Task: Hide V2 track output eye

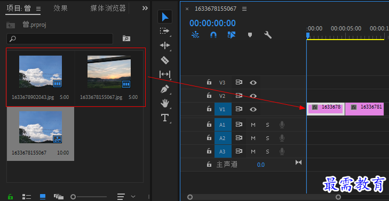Action: [x=253, y=96]
